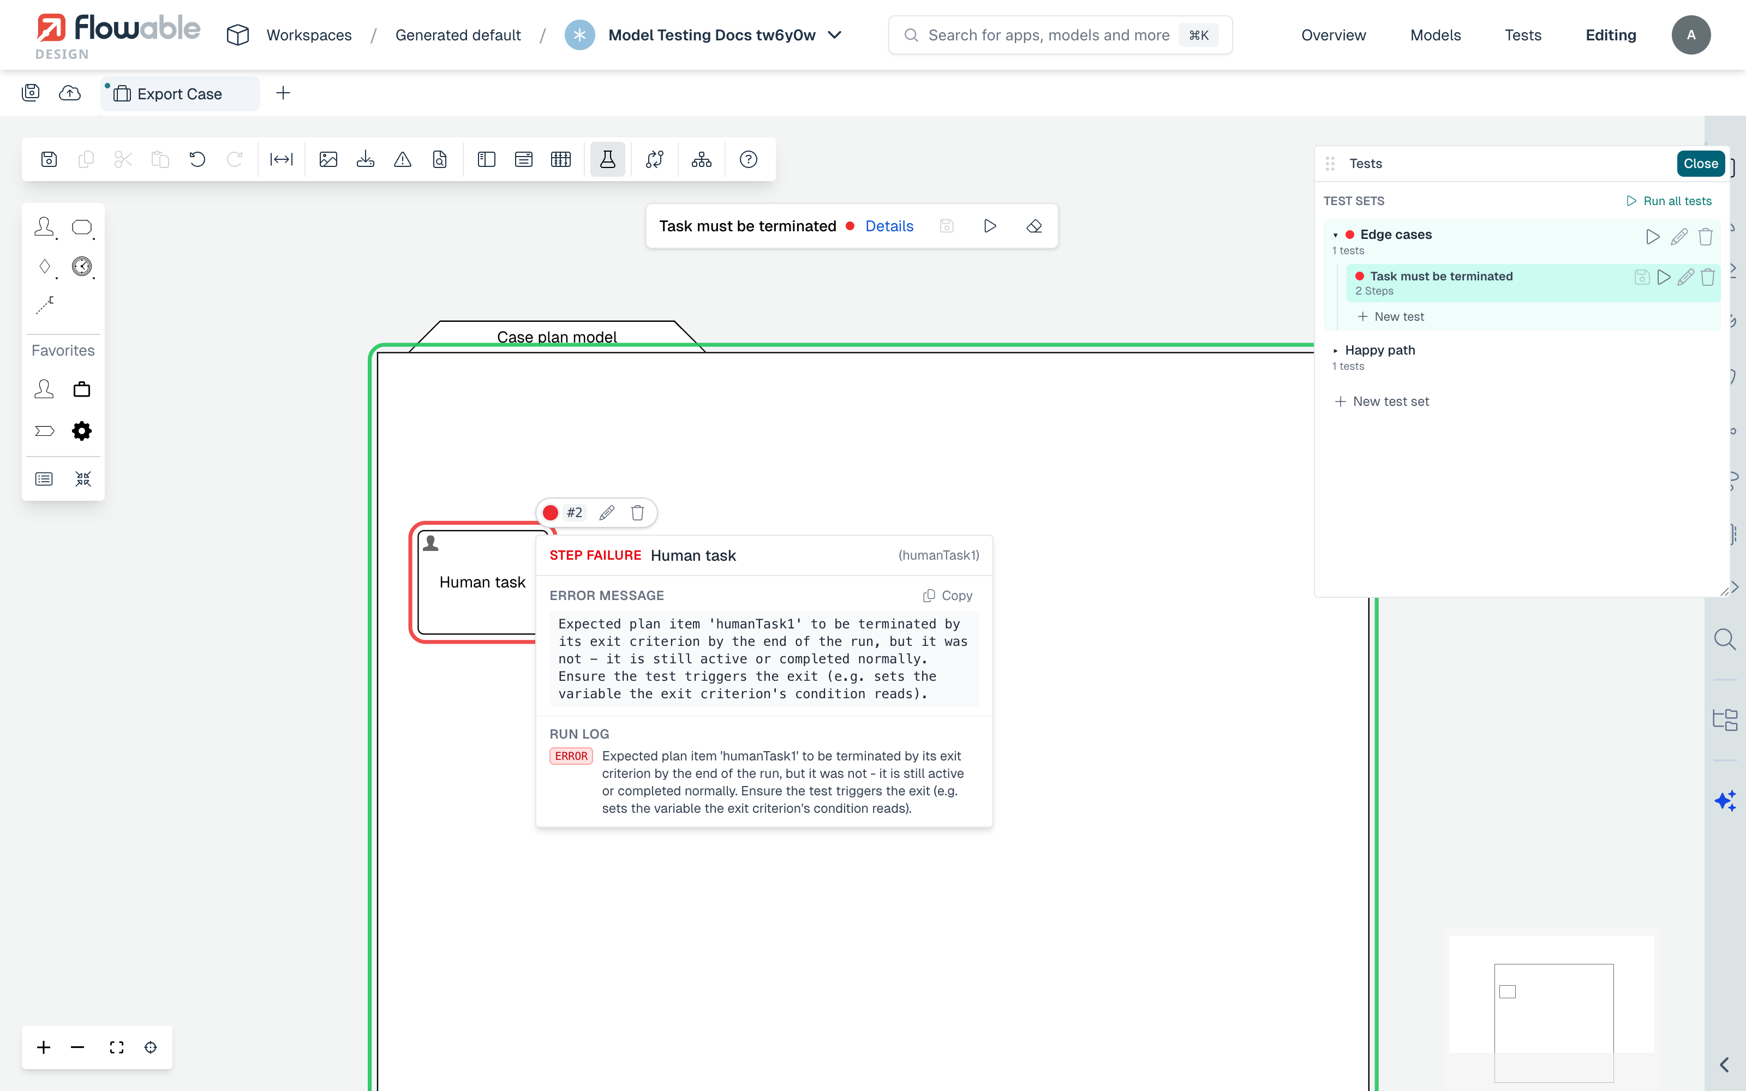The image size is (1746, 1091).
Task: Run the current test play icon in test bar
Action: coord(990,226)
